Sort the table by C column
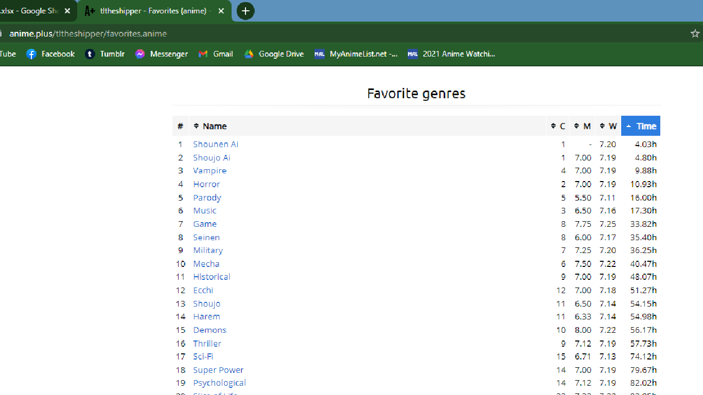Viewport: 703px width, 395px height. (558, 126)
